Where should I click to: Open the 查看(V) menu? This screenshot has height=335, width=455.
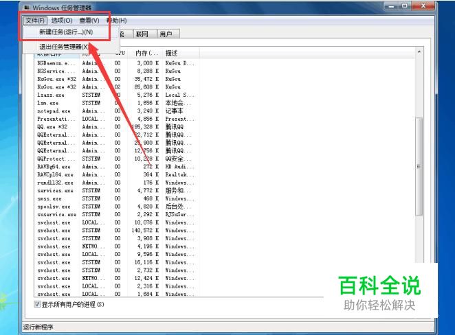pyautogui.click(x=89, y=21)
